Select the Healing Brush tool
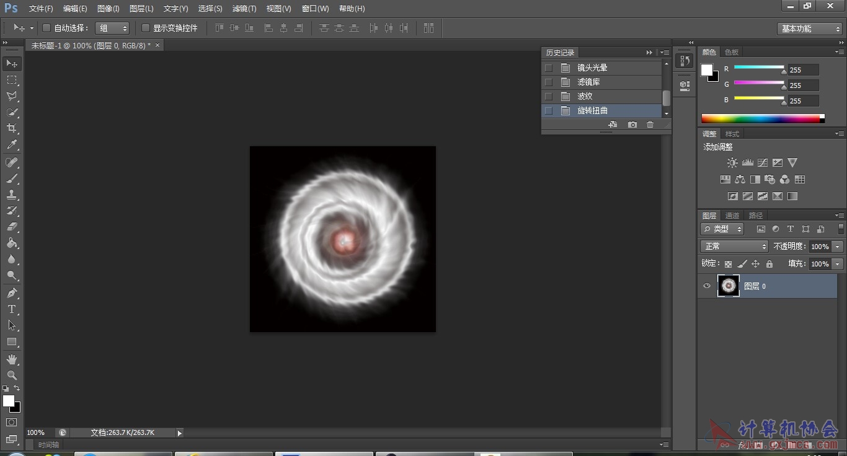This screenshot has width=847, height=456. [12, 162]
